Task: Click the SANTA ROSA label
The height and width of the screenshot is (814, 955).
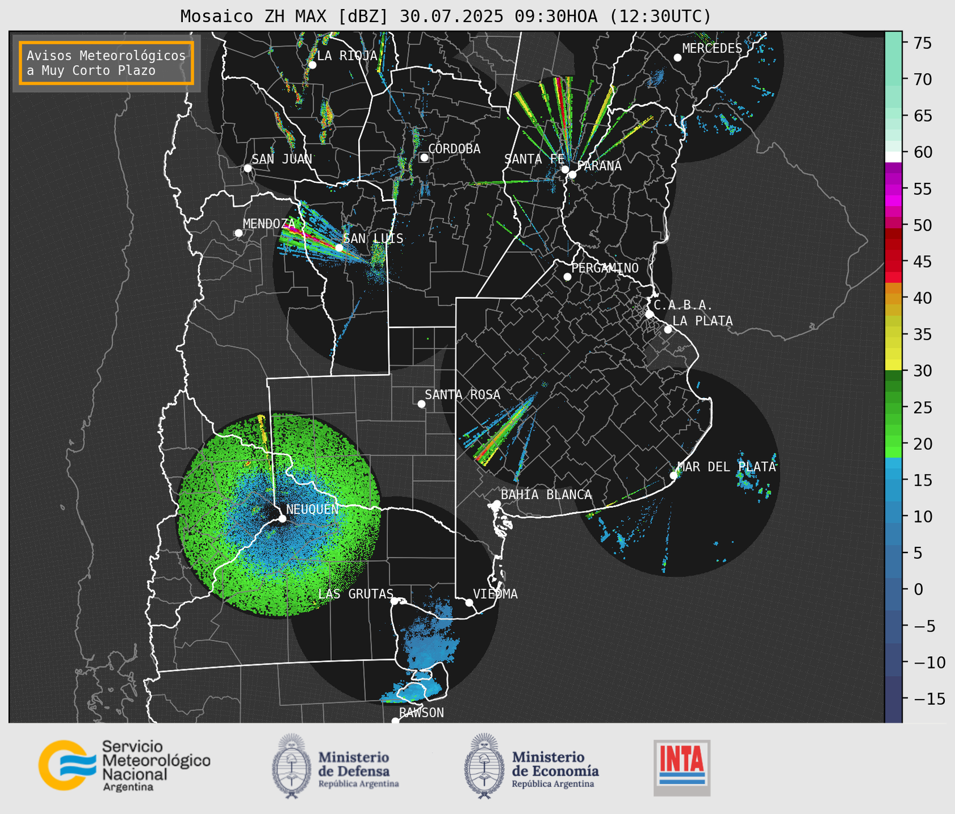Action: pyautogui.click(x=462, y=394)
